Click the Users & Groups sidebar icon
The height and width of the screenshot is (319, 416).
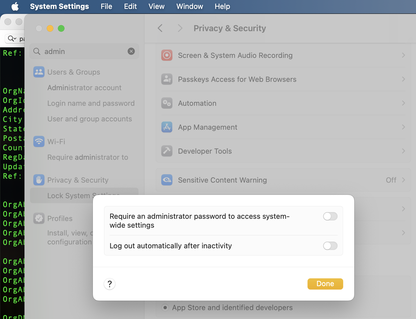[39, 72]
